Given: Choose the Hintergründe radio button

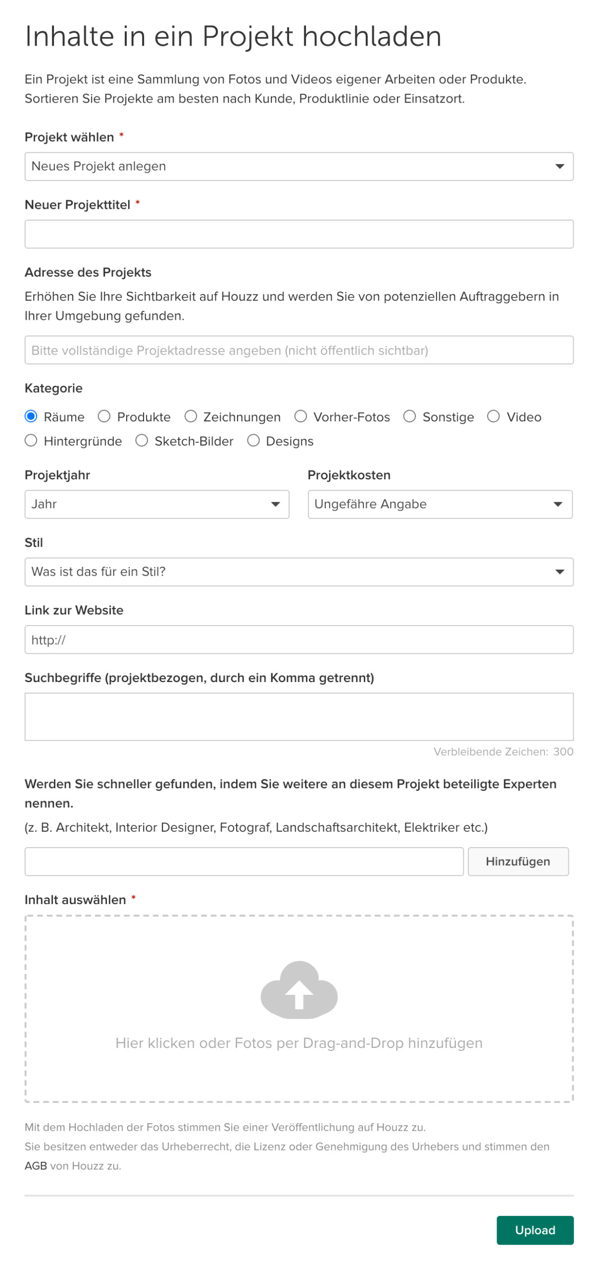Looking at the screenshot, I should 31,440.
